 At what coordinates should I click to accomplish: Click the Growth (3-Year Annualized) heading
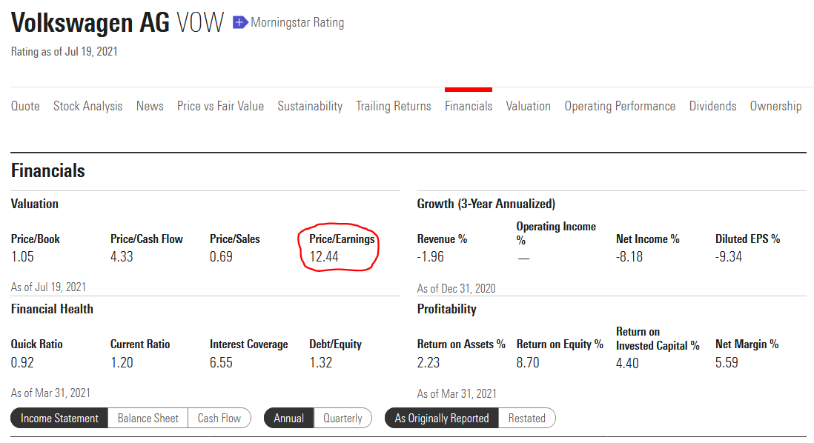486,204
